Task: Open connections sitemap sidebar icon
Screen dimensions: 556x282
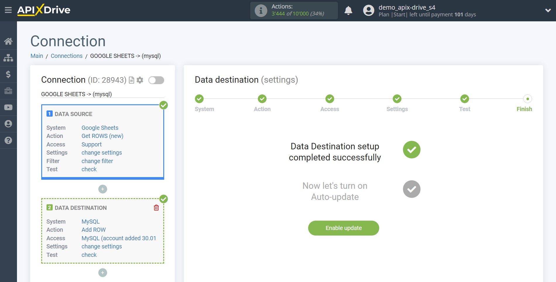Action: click(x=8, y=58)
